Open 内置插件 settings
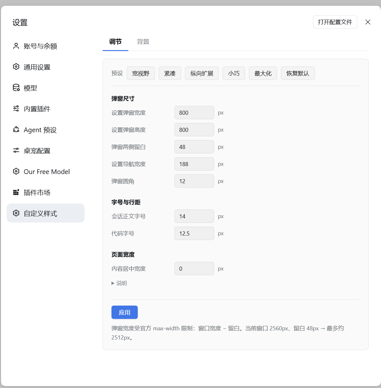 click(46, 109)
